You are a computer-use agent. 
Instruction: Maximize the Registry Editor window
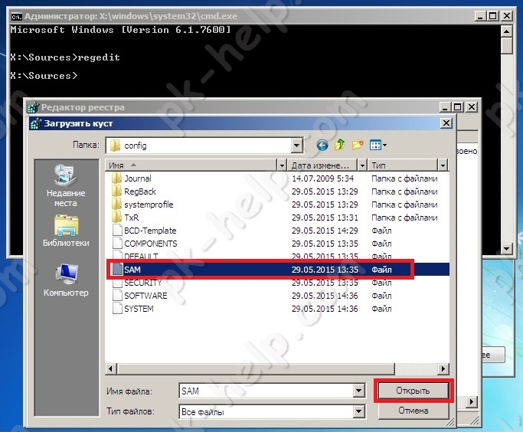click(x=458, y=107)
